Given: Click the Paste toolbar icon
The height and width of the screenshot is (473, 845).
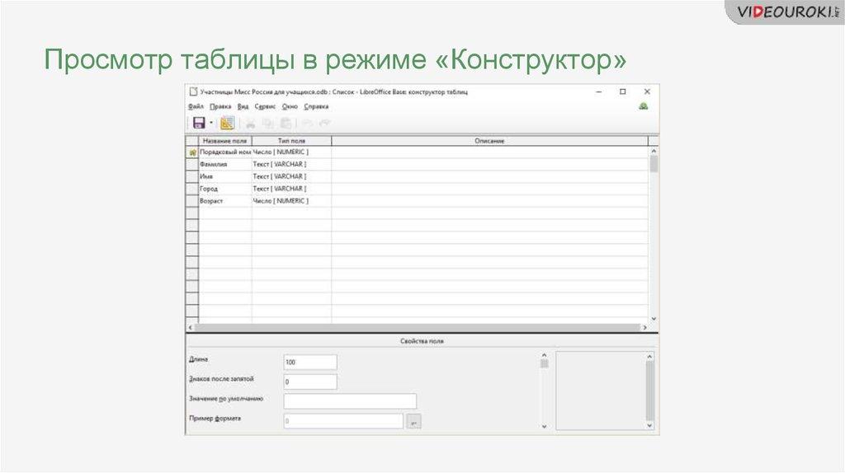Looking at the screenshot, I should 285,123.
